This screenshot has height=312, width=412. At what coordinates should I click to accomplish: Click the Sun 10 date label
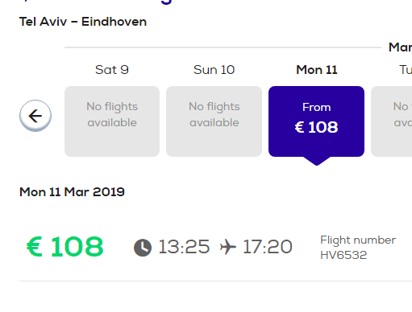[x=214, y=70]
